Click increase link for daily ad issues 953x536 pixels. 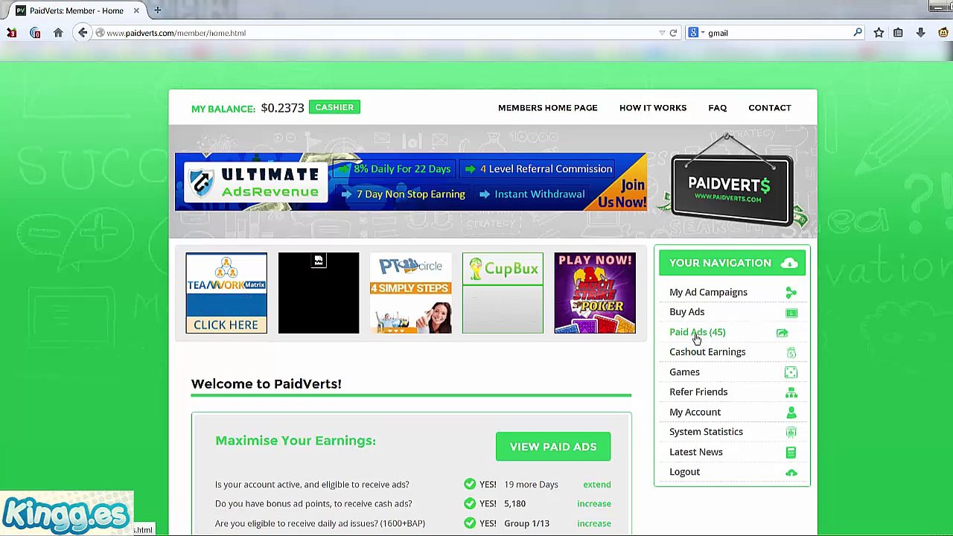(594, 523)
